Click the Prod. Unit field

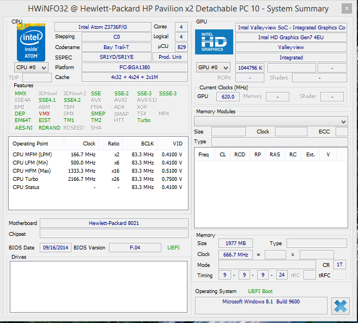[x=170, y=57]
